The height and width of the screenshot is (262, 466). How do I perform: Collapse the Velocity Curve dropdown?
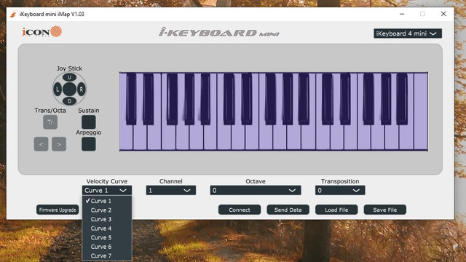[107, 191]
